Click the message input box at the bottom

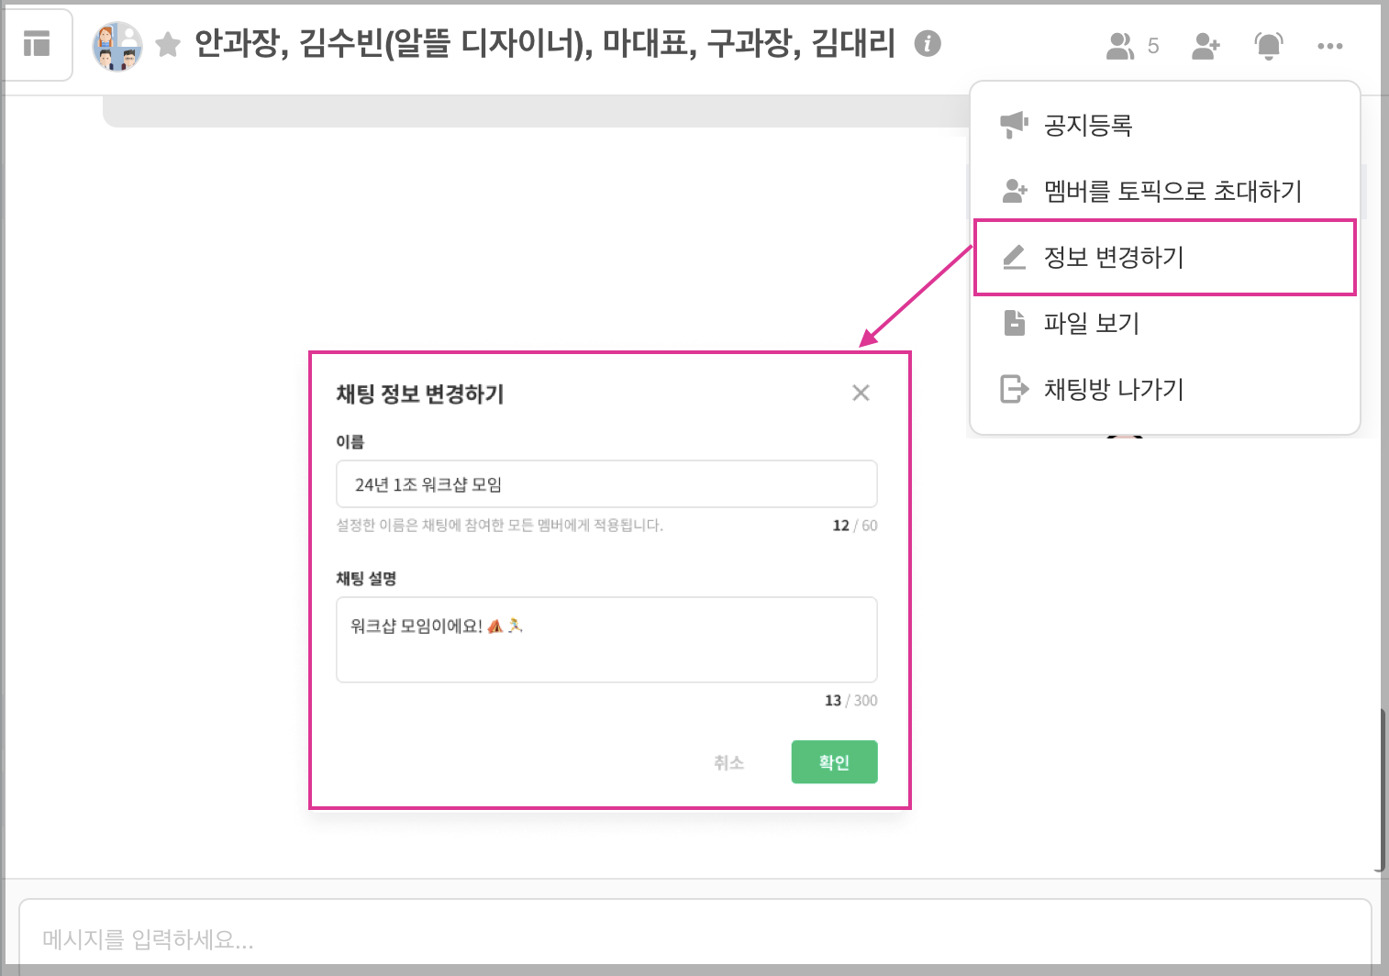click(x=694, y=938)
